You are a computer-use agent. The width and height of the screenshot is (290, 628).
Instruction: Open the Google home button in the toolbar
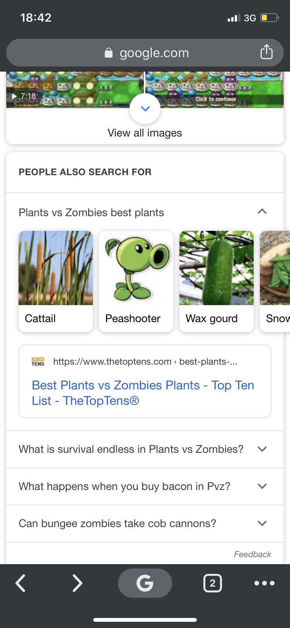tap(145, 583)
